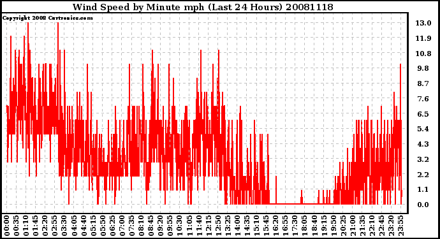The height and width of the screenshot is (239, 440).
Task: Click the 8.7 y-axis label
Action: [423, 83]
